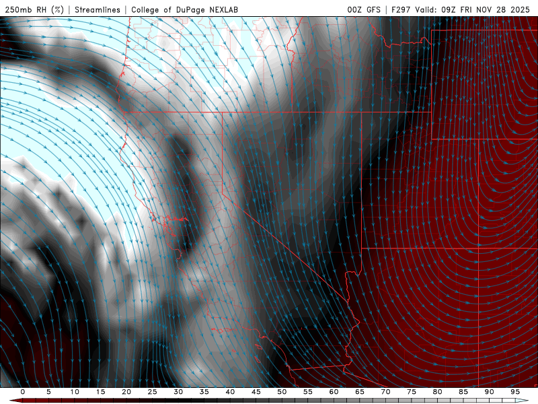Click the colorbar label '10'

point(75,392)
